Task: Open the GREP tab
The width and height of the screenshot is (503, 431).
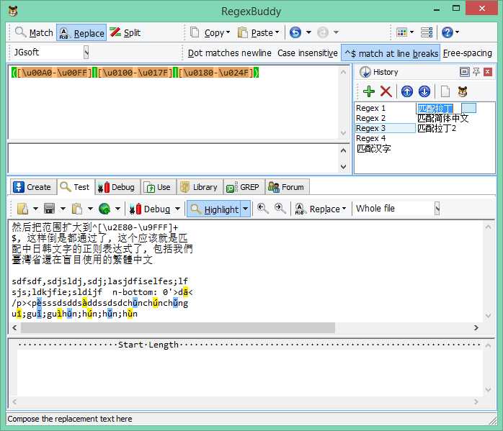Action: click(x=244, y=187)
